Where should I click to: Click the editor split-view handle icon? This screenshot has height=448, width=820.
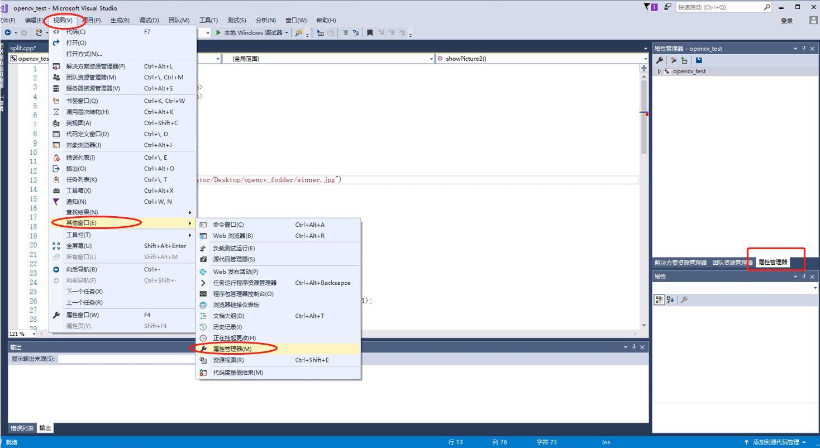click(x=644, y=68)
